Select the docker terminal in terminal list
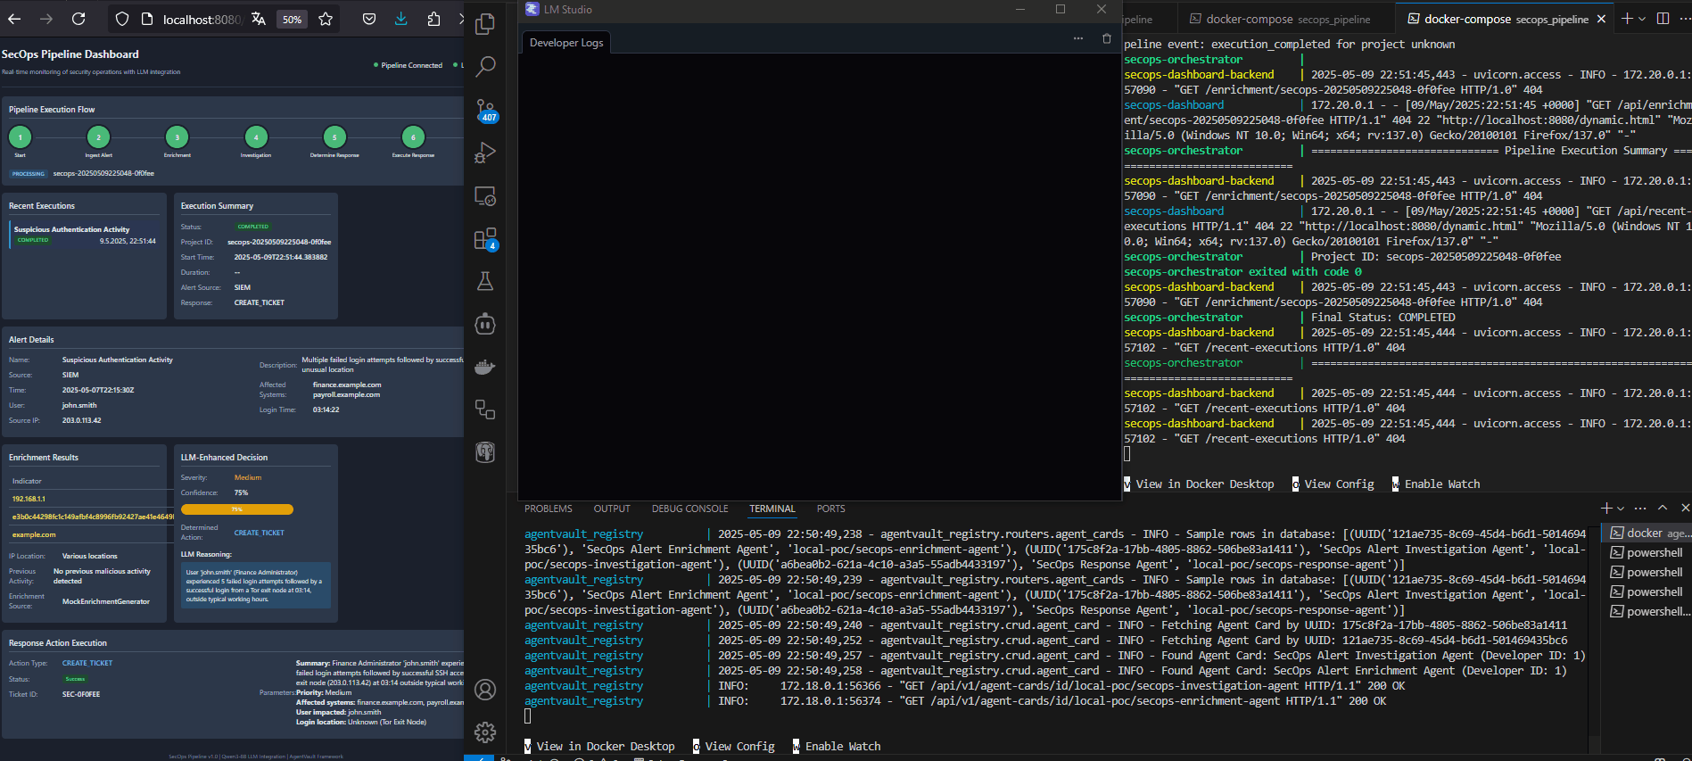 (x=1648, y=533)
